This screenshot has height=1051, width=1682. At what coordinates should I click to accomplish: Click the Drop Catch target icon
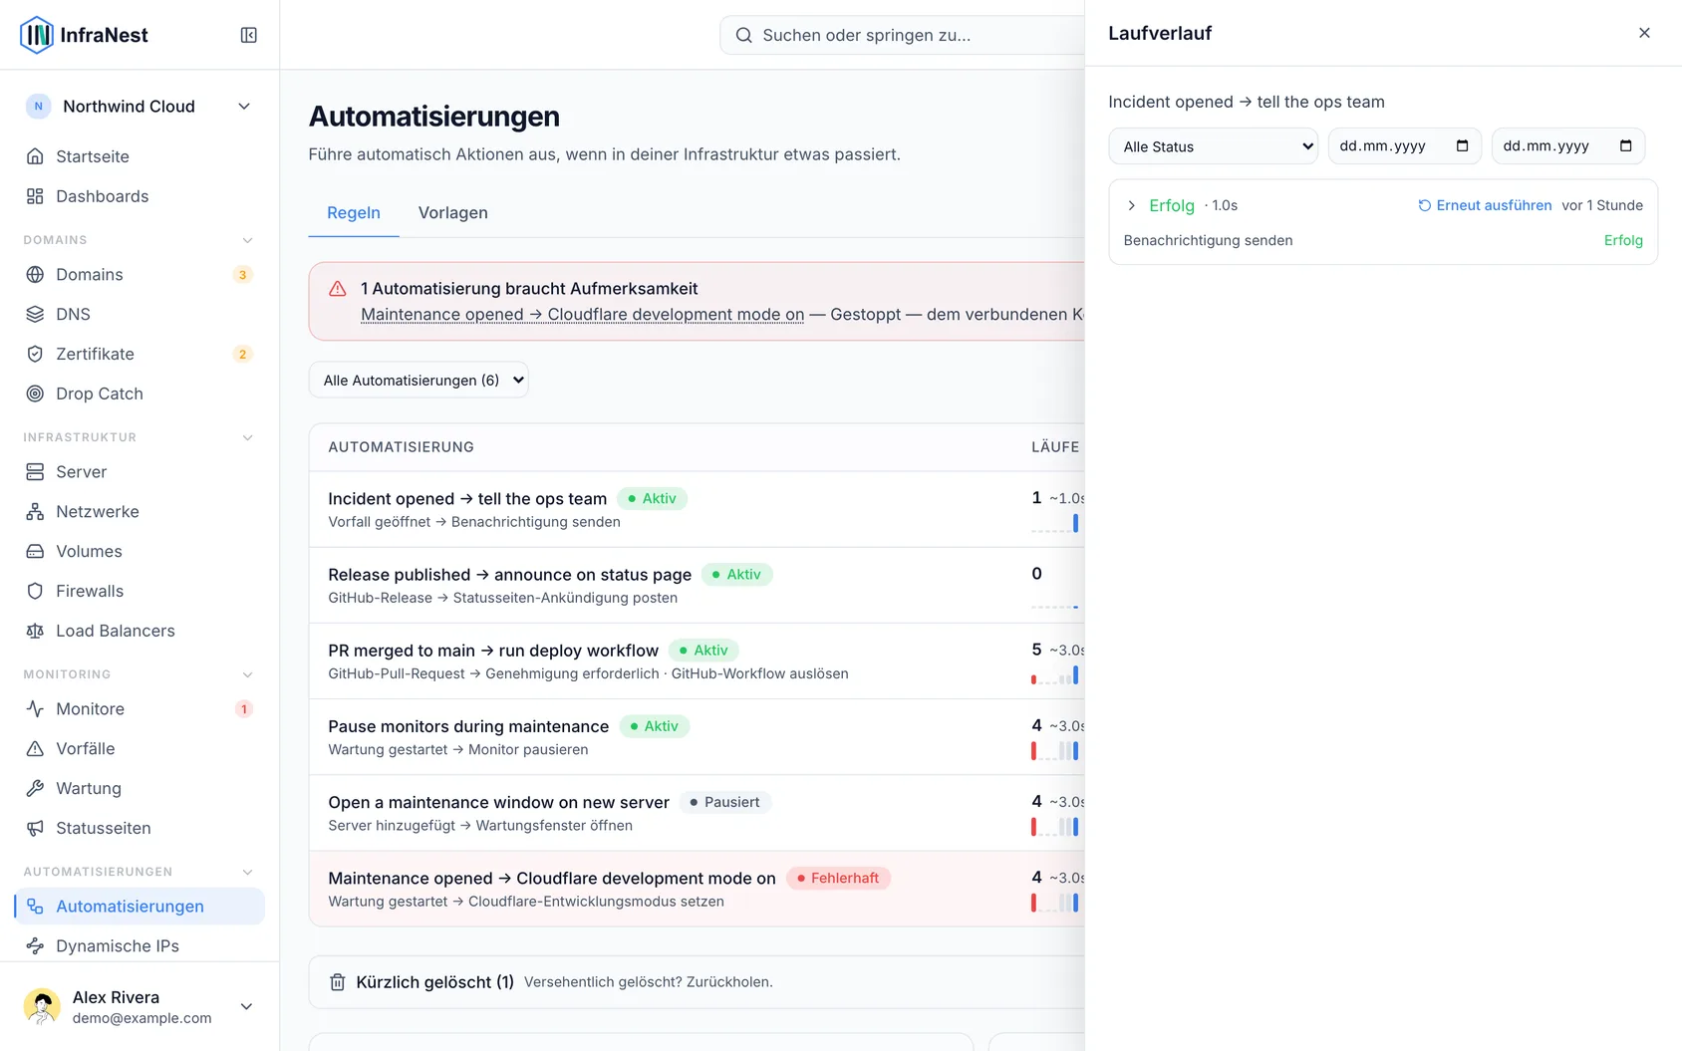point(35,394)
